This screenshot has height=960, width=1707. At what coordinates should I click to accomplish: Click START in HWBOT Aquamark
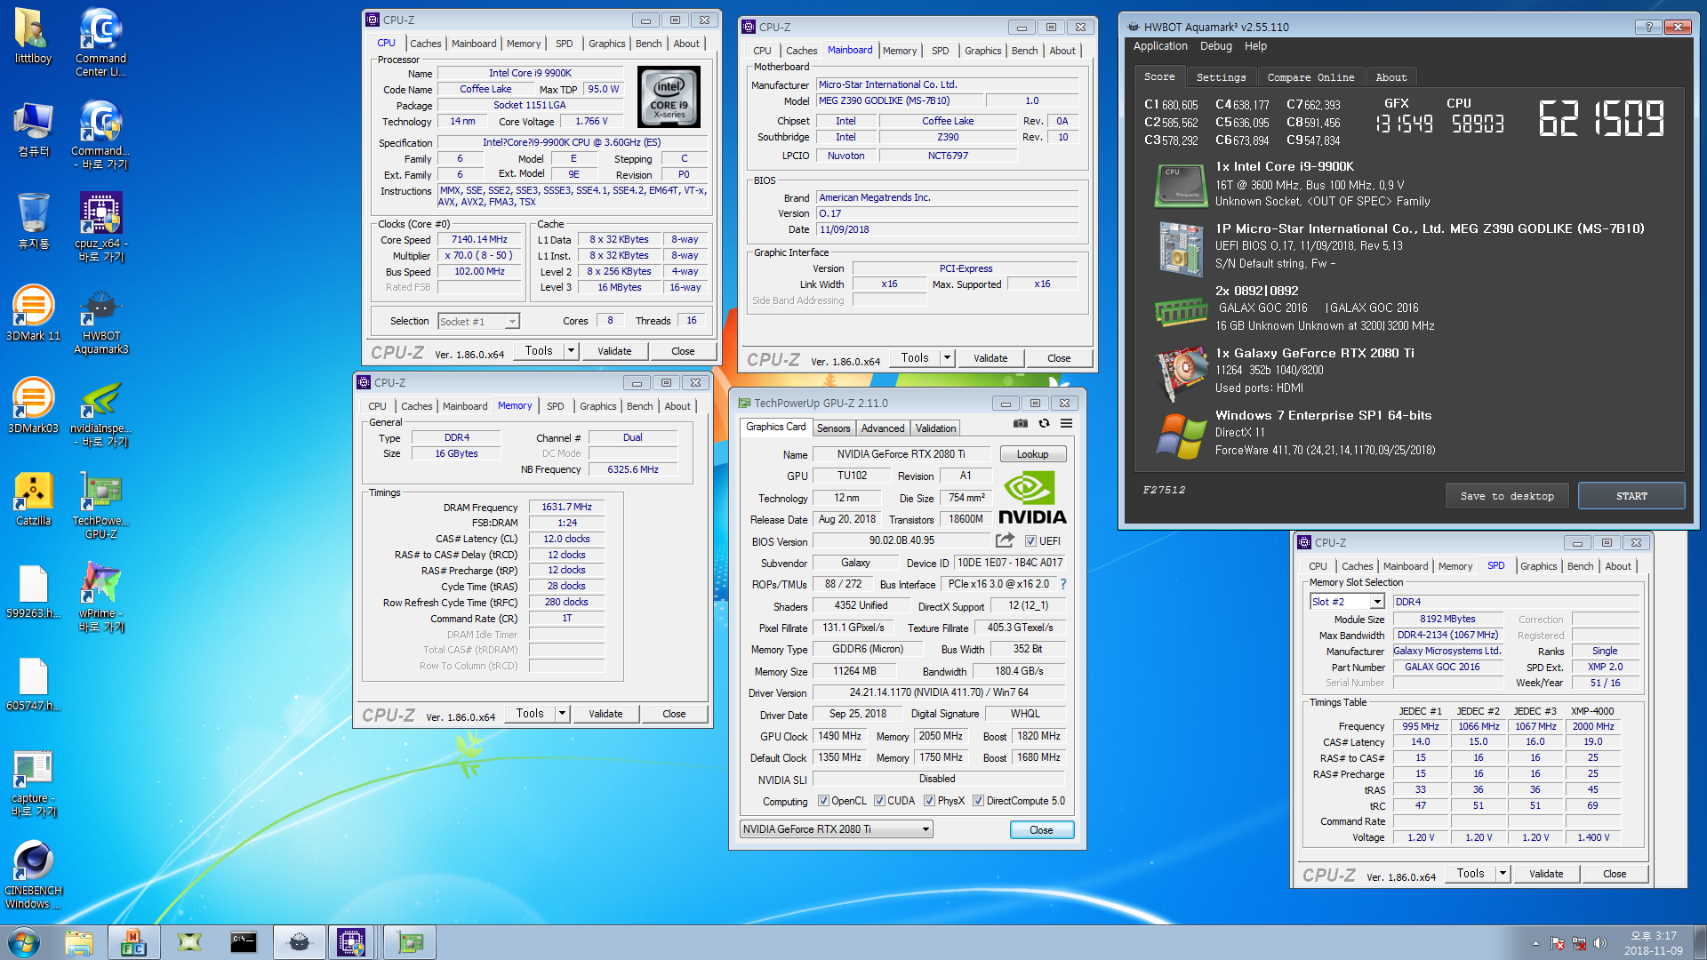1631,496
